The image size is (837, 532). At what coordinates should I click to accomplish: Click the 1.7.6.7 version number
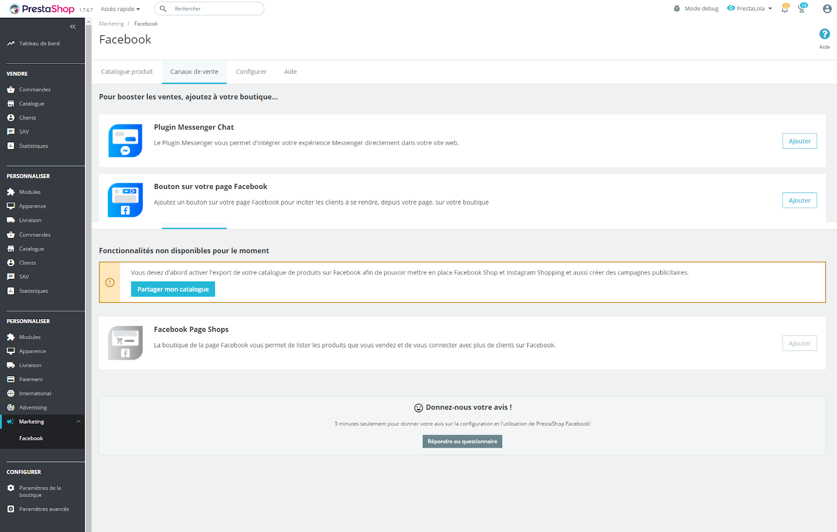pos(86,10)
